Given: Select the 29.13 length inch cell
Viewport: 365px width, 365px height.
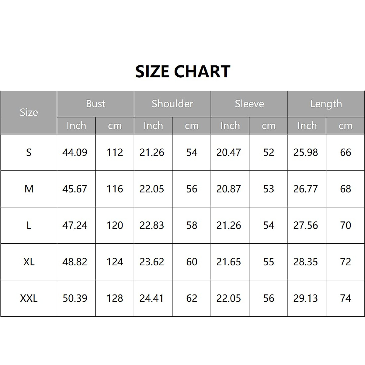Looking at the screenshot, I should pyautogui.click(x=306, y=298).
